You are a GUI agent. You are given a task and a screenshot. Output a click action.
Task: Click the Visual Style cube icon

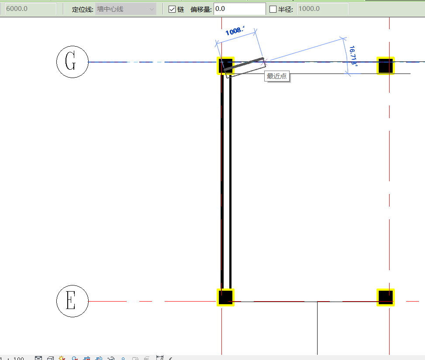[x=50, y=358]
